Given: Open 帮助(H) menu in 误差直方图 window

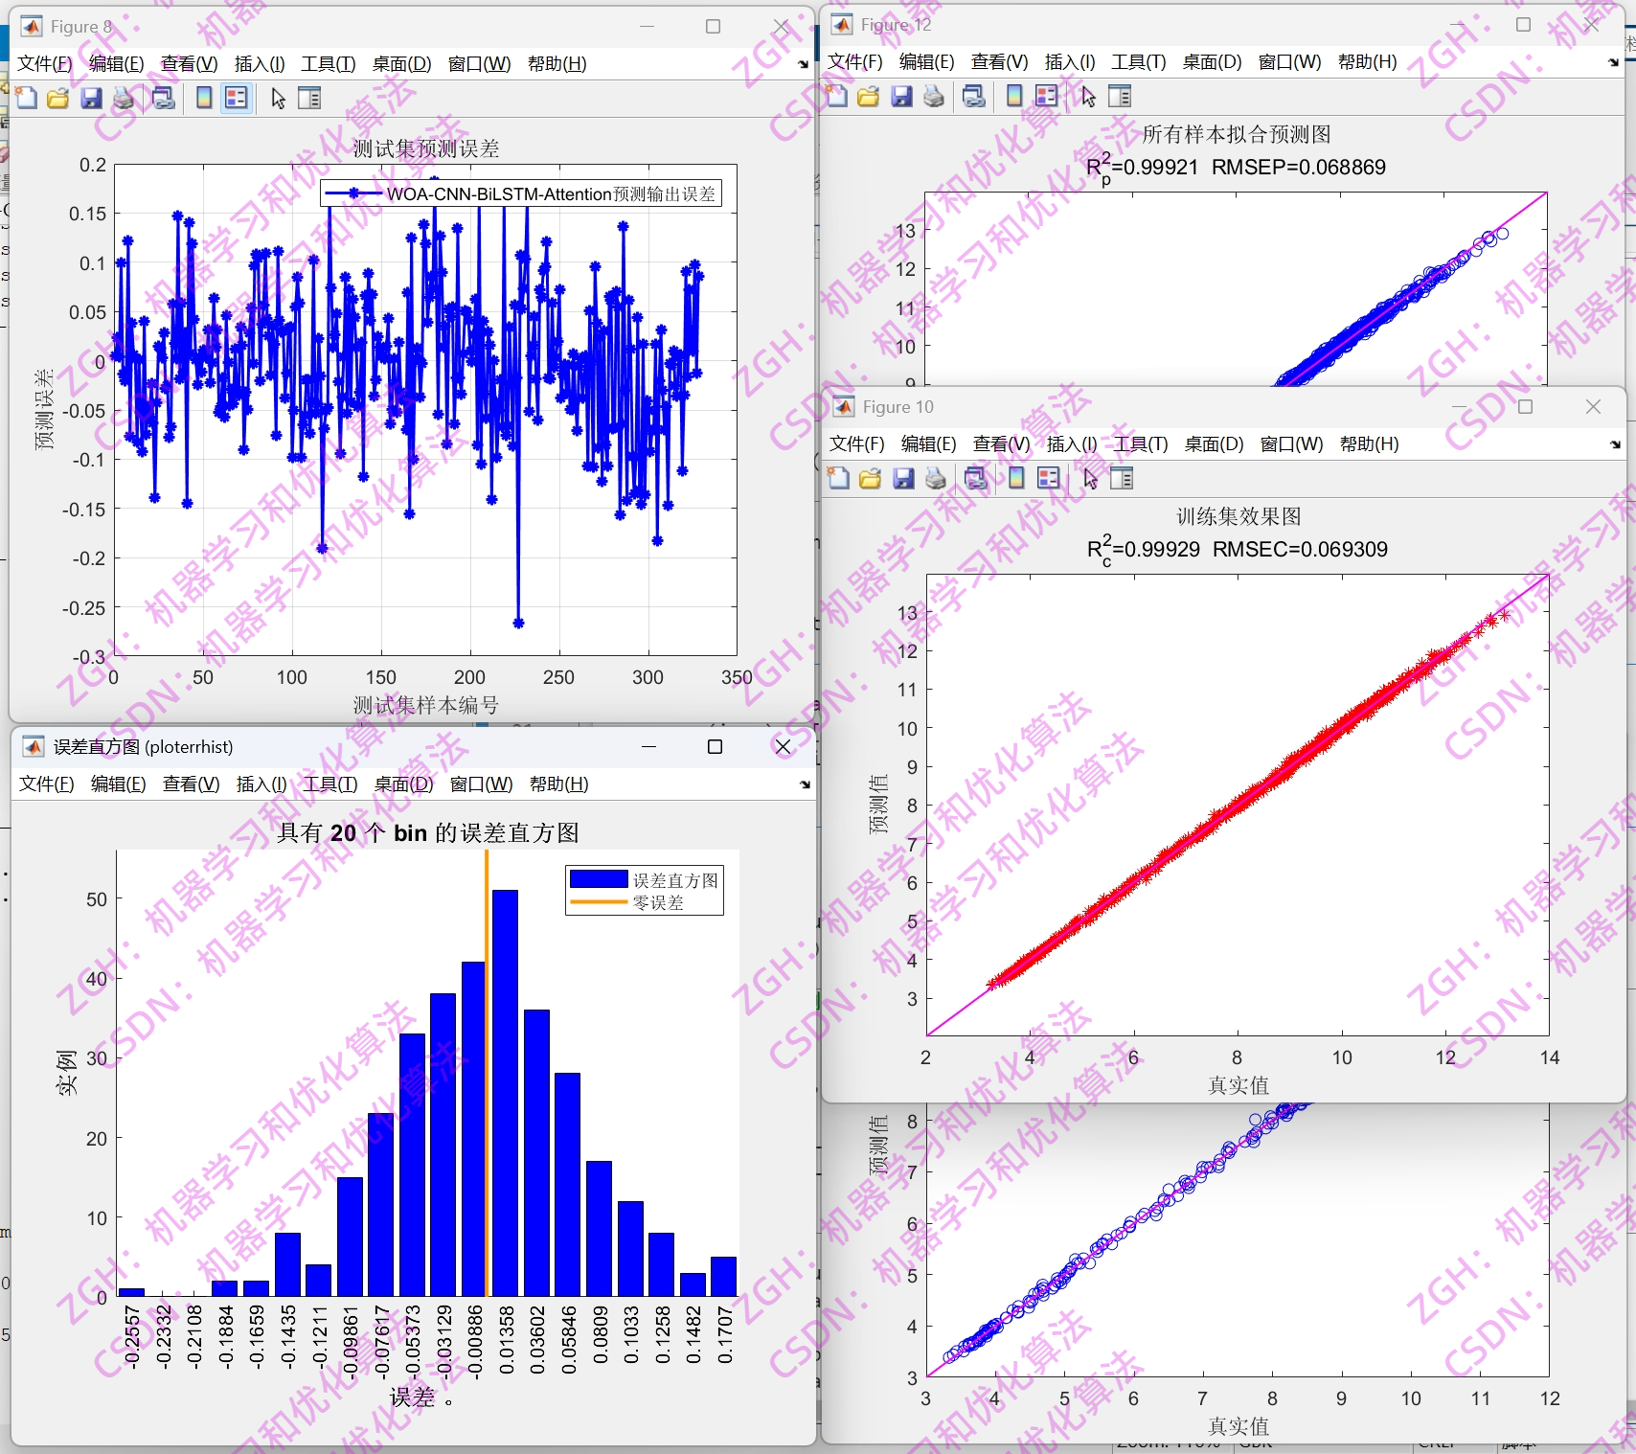Looking at the screenshot, I should pos(559,784).
